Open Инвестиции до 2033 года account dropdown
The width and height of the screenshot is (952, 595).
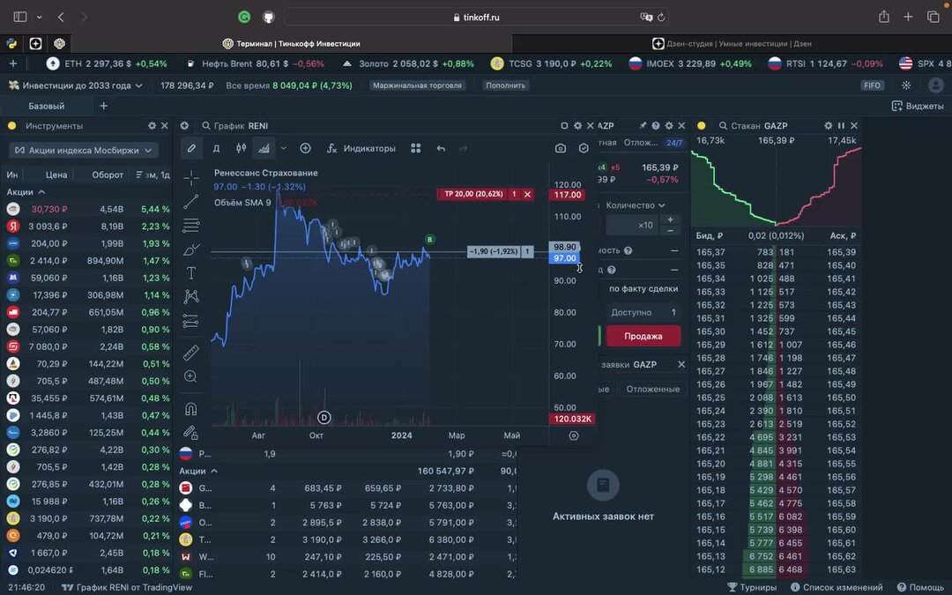point(77,86)
